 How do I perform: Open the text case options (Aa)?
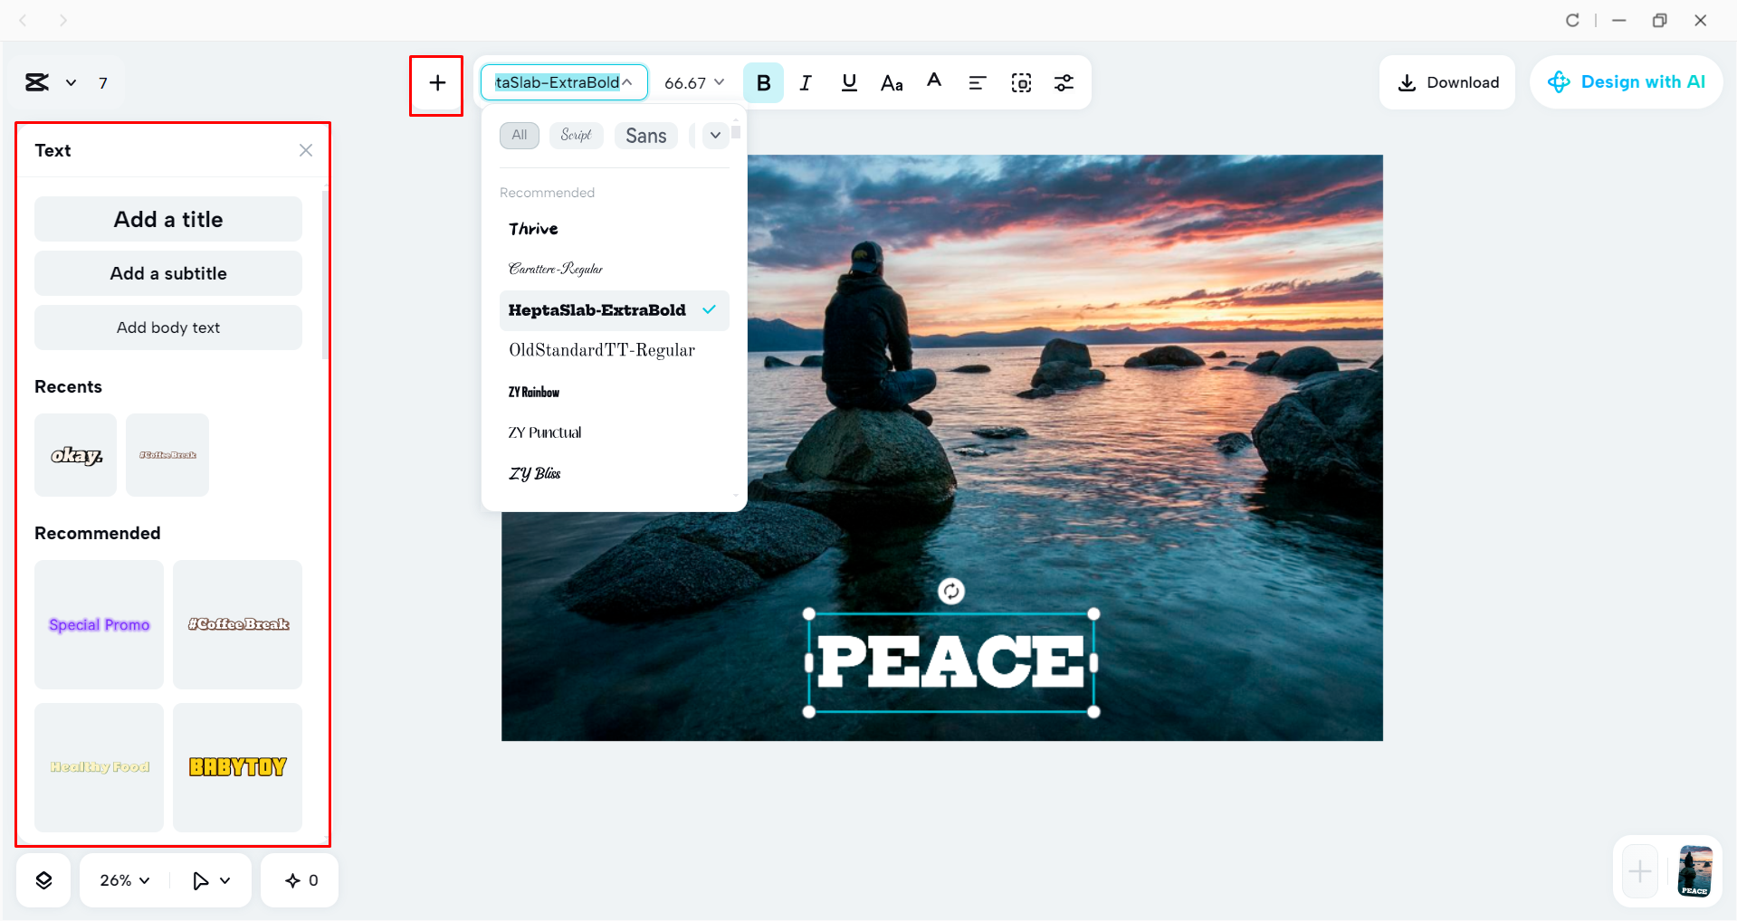point(892,82)
